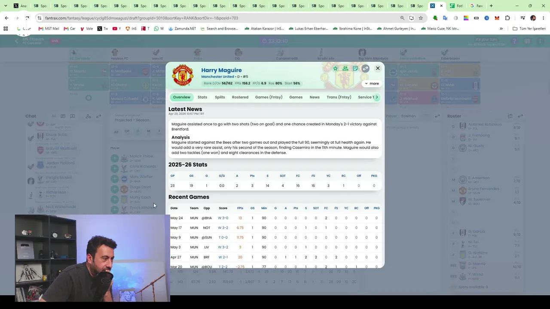
Task: Open the MetaMask fox extension
Action: click(x=497, y=18)
